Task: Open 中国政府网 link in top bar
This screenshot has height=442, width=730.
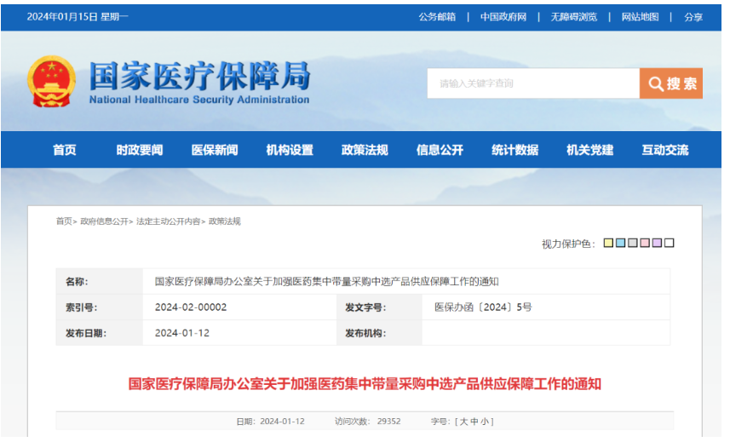Action: click(503, 17)
